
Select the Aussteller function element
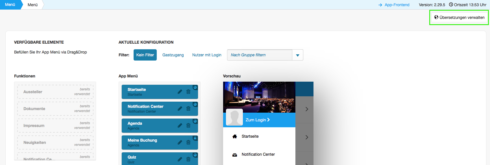(x=55, y=92)
